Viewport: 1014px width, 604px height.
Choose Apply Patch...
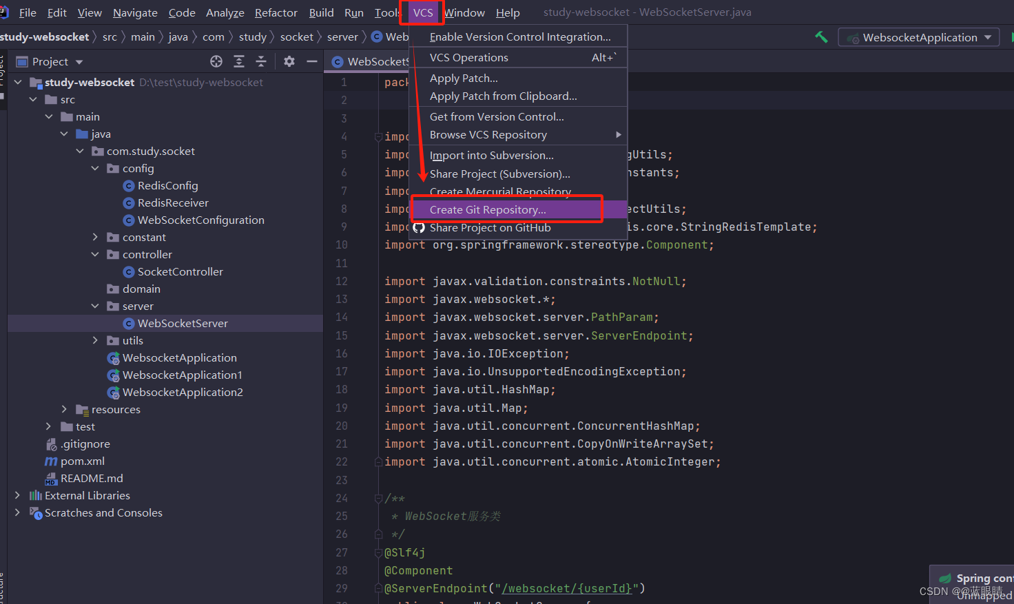click(x=518, y=79)
